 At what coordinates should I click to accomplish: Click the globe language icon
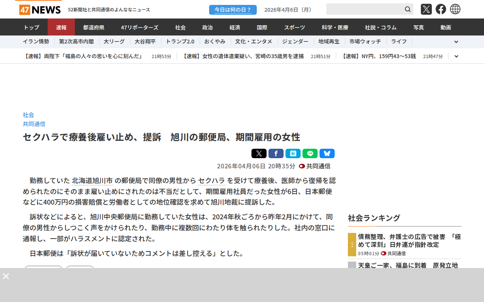(x=455, y=9)
